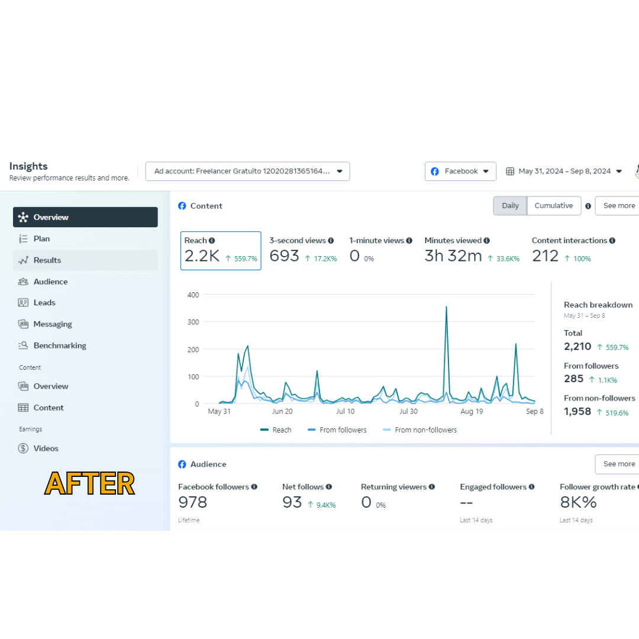This screenshot has width=639, height=639.
Task: Select the 3-second views metric
Action: (303, 251)
